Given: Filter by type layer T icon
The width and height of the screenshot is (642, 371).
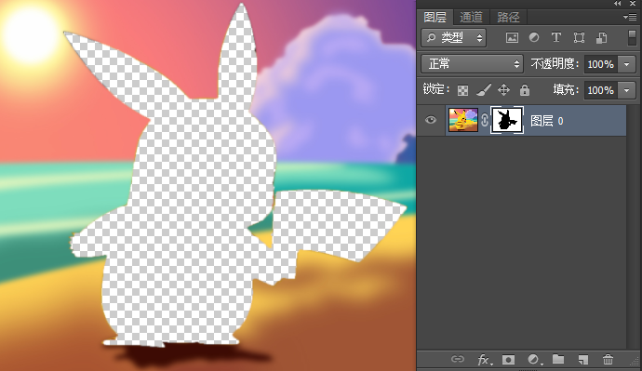Looking at the screenshot, I should [556, 37].
